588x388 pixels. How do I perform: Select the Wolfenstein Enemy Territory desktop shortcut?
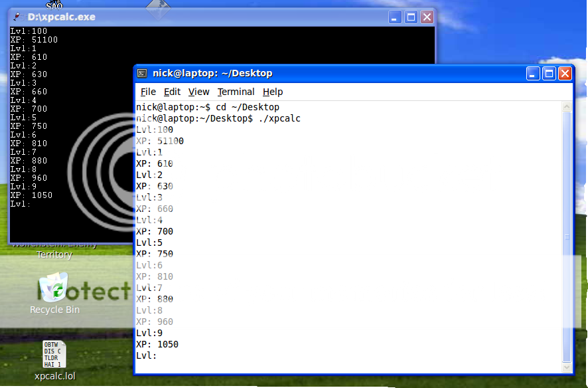(54, 250)
